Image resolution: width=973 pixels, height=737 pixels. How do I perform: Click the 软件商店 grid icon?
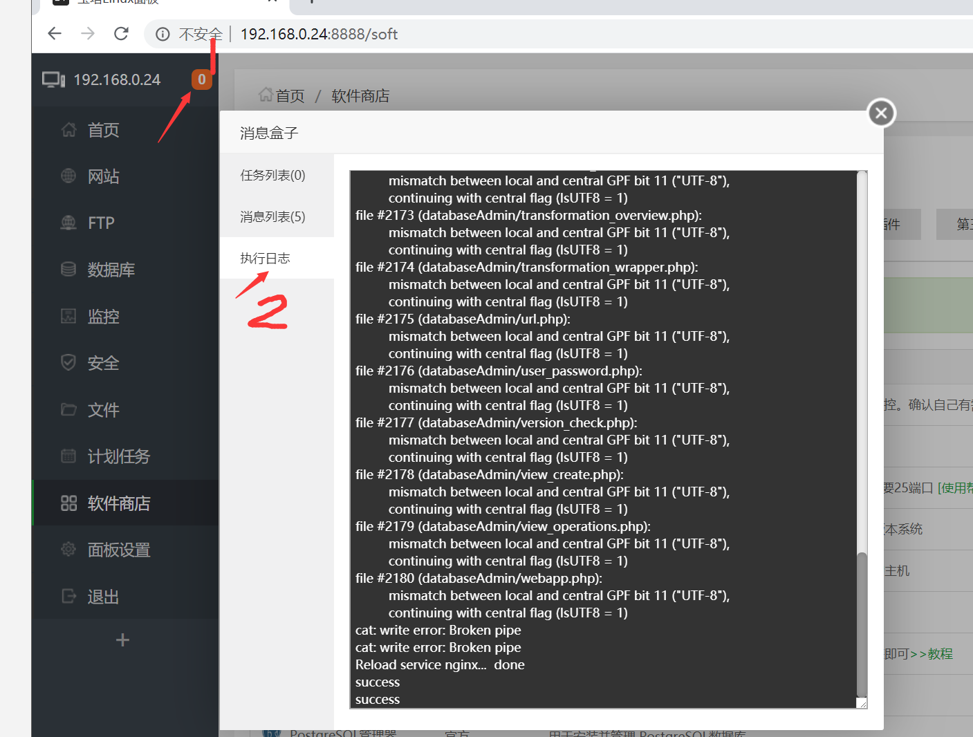tap(68, 503)
